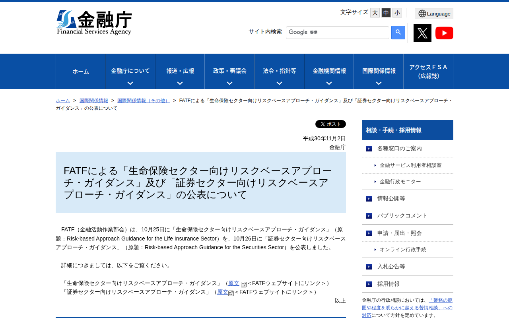Viewport: 509px width, 318px height.
Task: Click the 採用情報 sidebar item
Action: coord(389,284)
